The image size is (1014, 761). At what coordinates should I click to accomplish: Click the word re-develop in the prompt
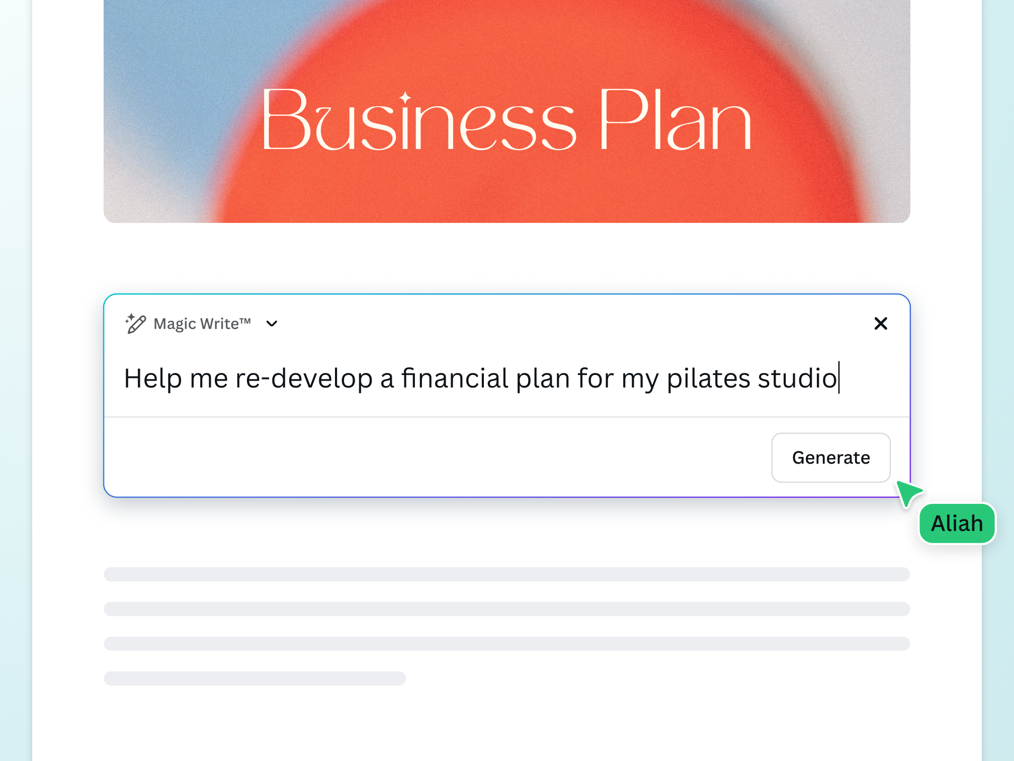pyautogui.click(x=304, y=378)
